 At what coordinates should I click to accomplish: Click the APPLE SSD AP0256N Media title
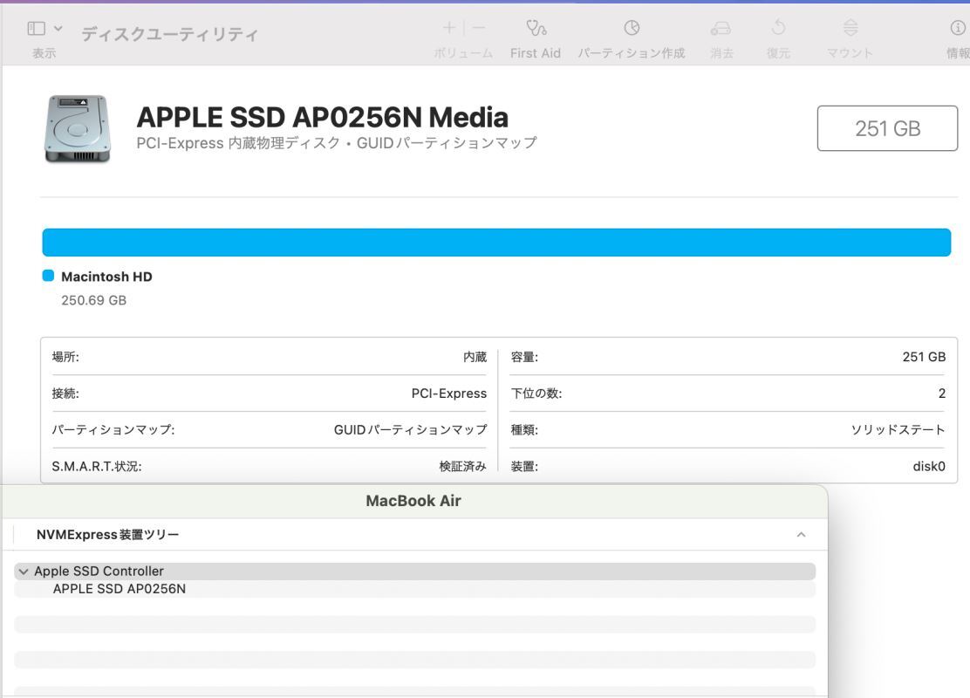322,117
